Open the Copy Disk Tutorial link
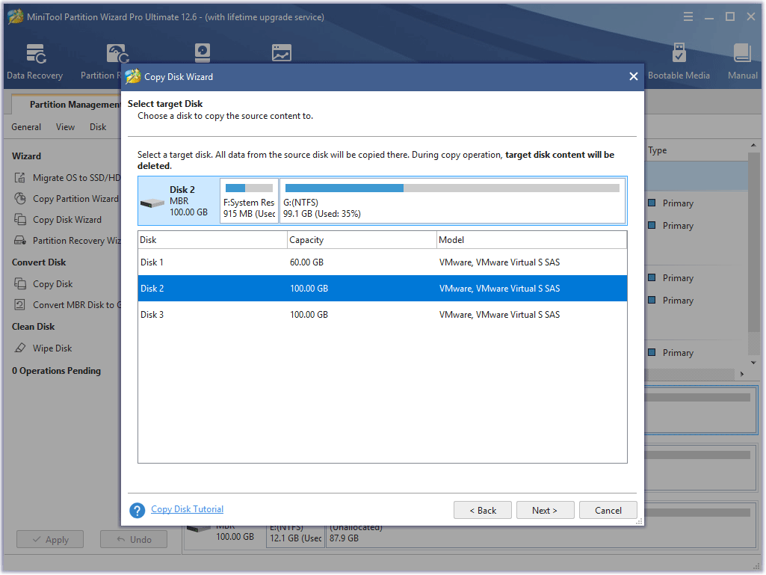The height and width of the screenshot is (575, 766). click(x=187, y=509)
